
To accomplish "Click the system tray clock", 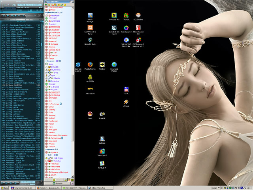I will (x=249, y=188).
